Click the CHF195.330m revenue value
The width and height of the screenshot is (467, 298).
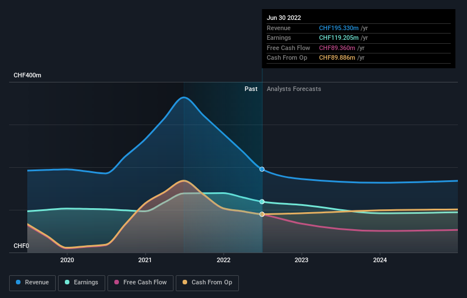[x=338, y=28]
